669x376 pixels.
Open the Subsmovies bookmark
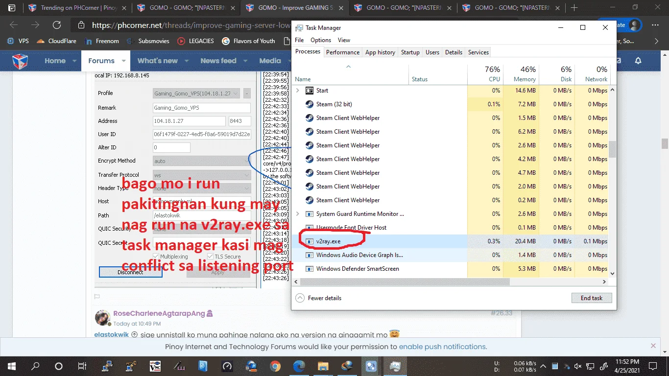coord(148,41)
